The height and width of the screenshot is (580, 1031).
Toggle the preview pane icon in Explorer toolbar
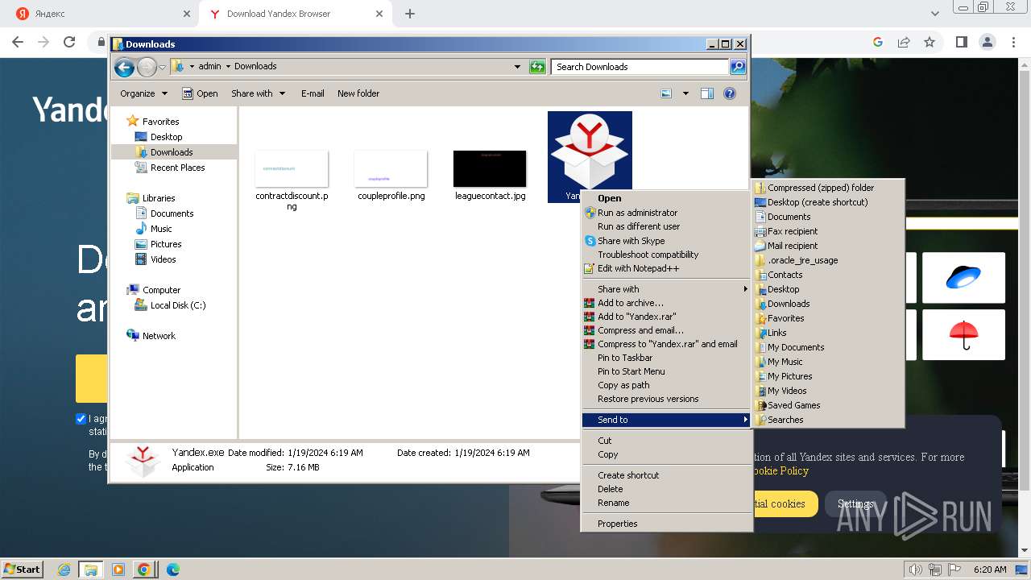point(707,93)
